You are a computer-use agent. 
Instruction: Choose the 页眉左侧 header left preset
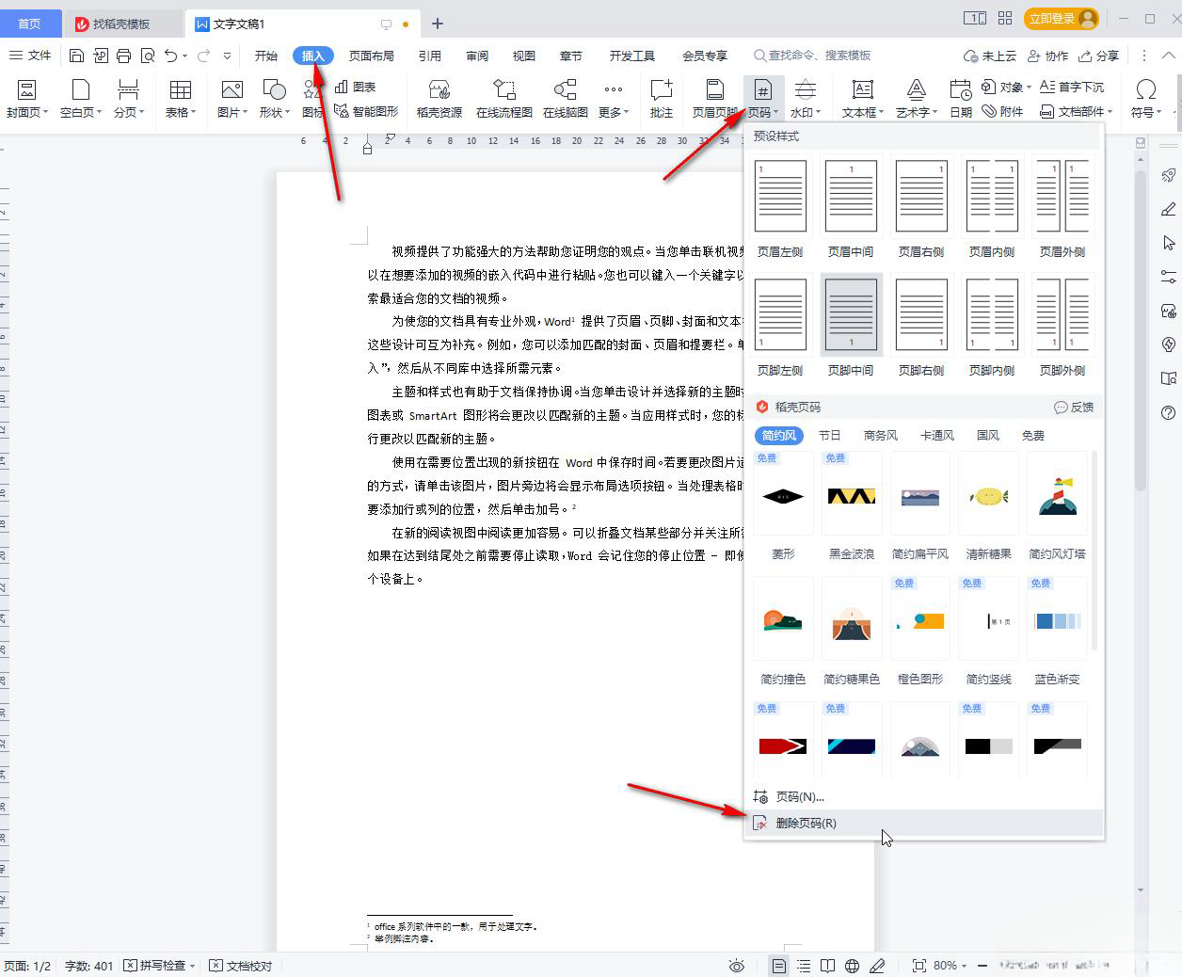click(x=780, y=207)
